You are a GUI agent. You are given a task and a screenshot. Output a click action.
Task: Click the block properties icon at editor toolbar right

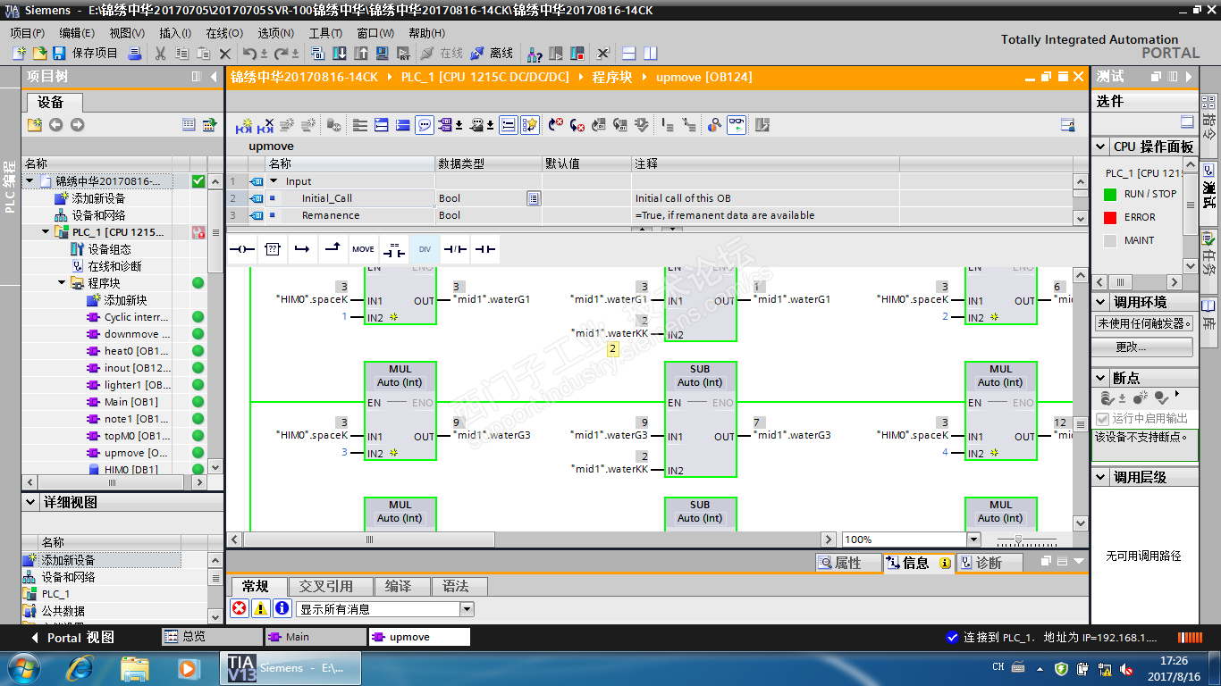(1067, 125)
